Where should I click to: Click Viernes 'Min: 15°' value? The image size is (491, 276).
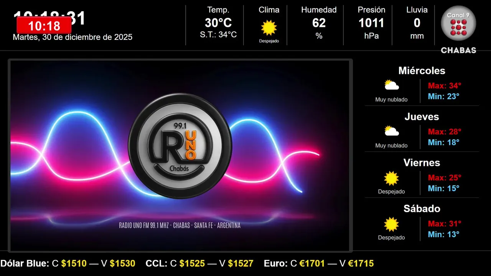443,188
